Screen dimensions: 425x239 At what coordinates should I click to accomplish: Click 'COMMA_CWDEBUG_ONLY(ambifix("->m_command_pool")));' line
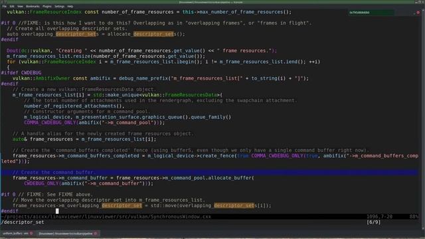pos(94,123)
